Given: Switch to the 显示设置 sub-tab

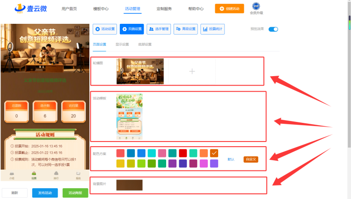Looking at the screenshot, I should click(x=122, y=44).
